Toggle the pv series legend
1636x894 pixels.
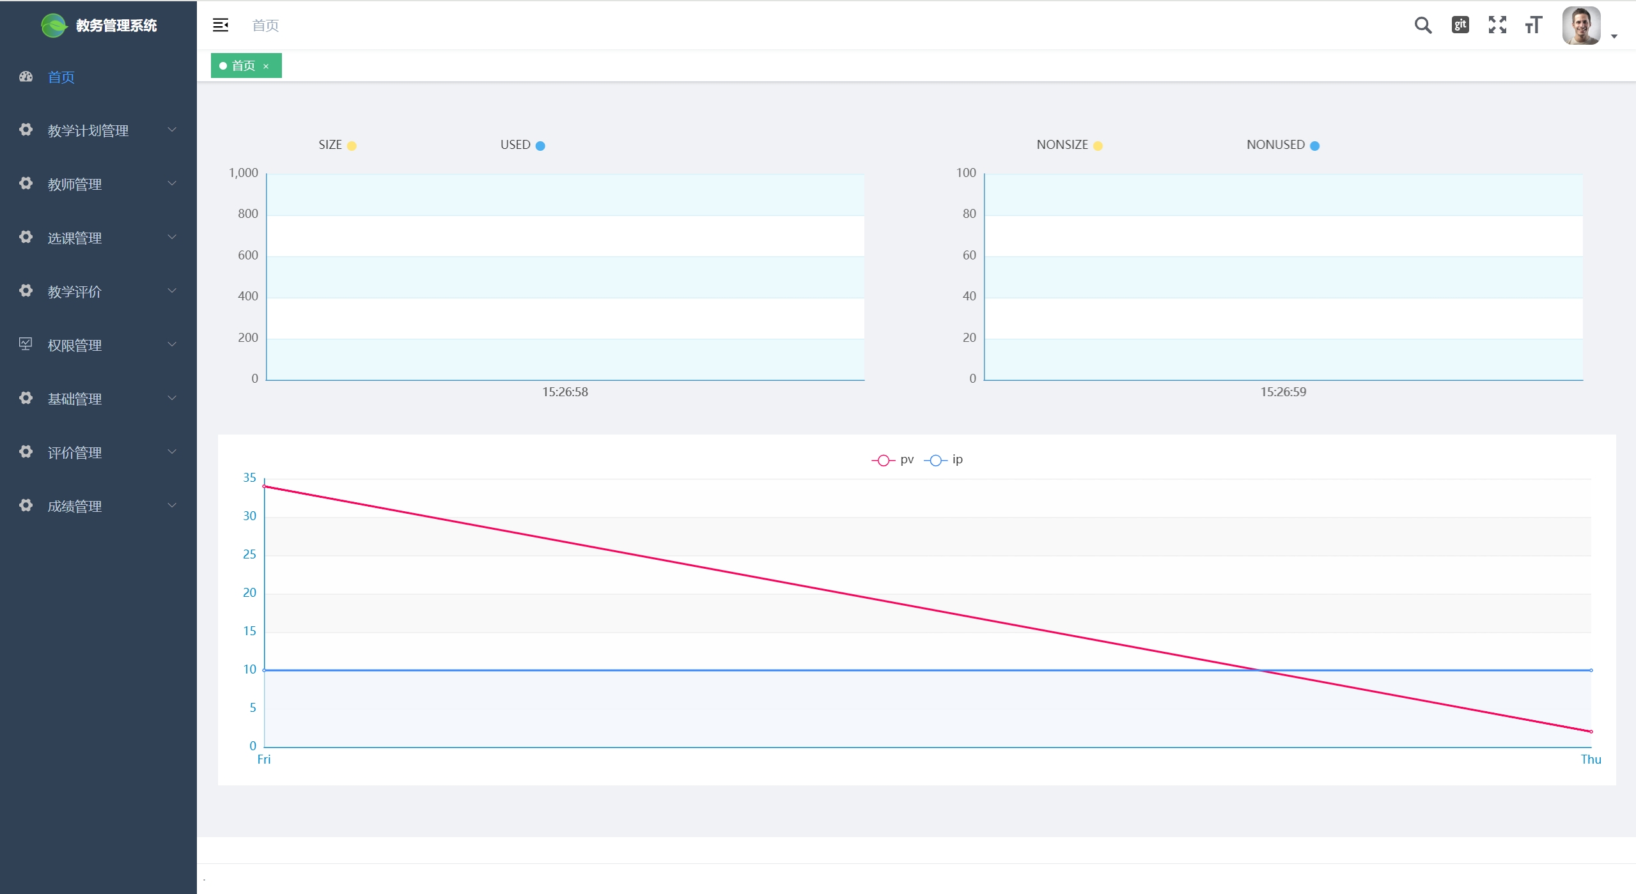click(893, 459)
